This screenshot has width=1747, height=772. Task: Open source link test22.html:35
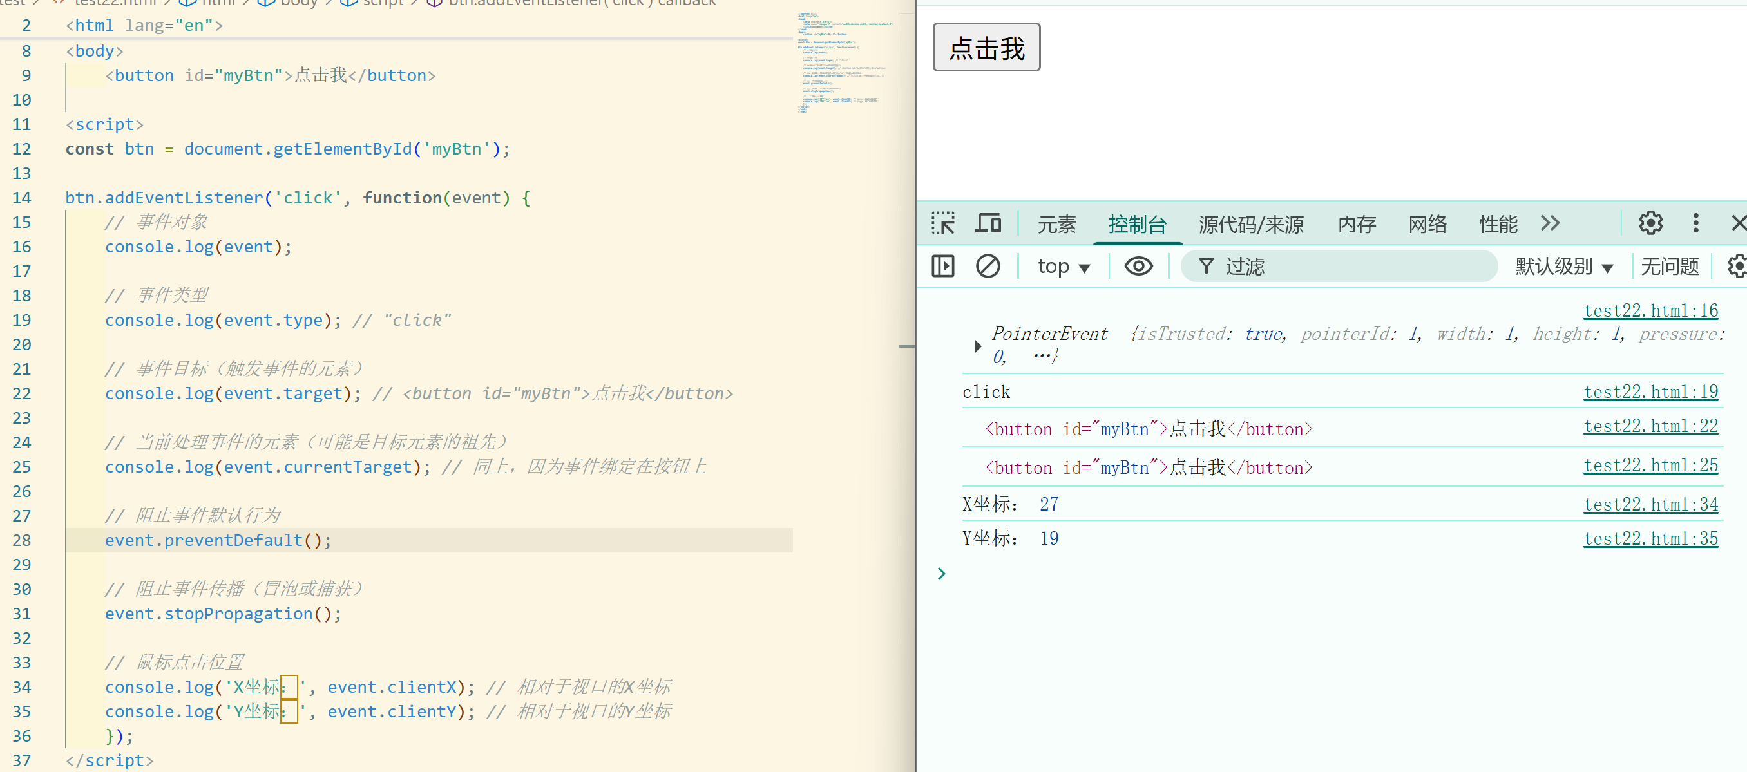coord(1650,538)
